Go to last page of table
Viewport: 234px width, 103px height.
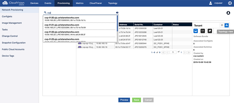pyautogui.click(x=189, y=52)
